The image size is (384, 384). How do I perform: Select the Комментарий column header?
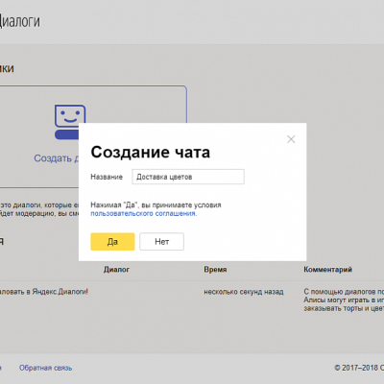pos(327,270)
